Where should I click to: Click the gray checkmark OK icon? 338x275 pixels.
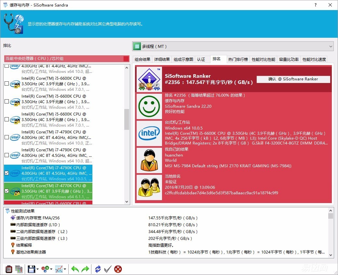coord(108,269)
